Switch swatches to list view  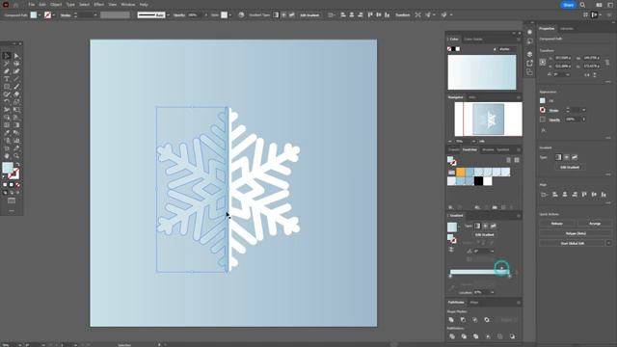coord(508,160)
